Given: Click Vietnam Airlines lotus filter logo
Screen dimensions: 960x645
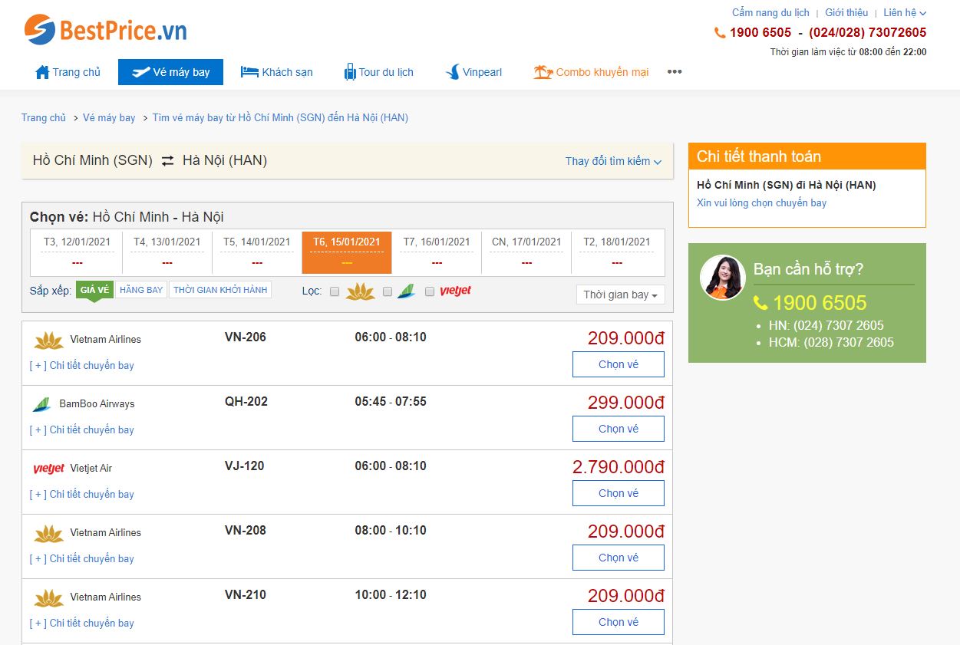Looking at the screenshot, I should point(361,291).
